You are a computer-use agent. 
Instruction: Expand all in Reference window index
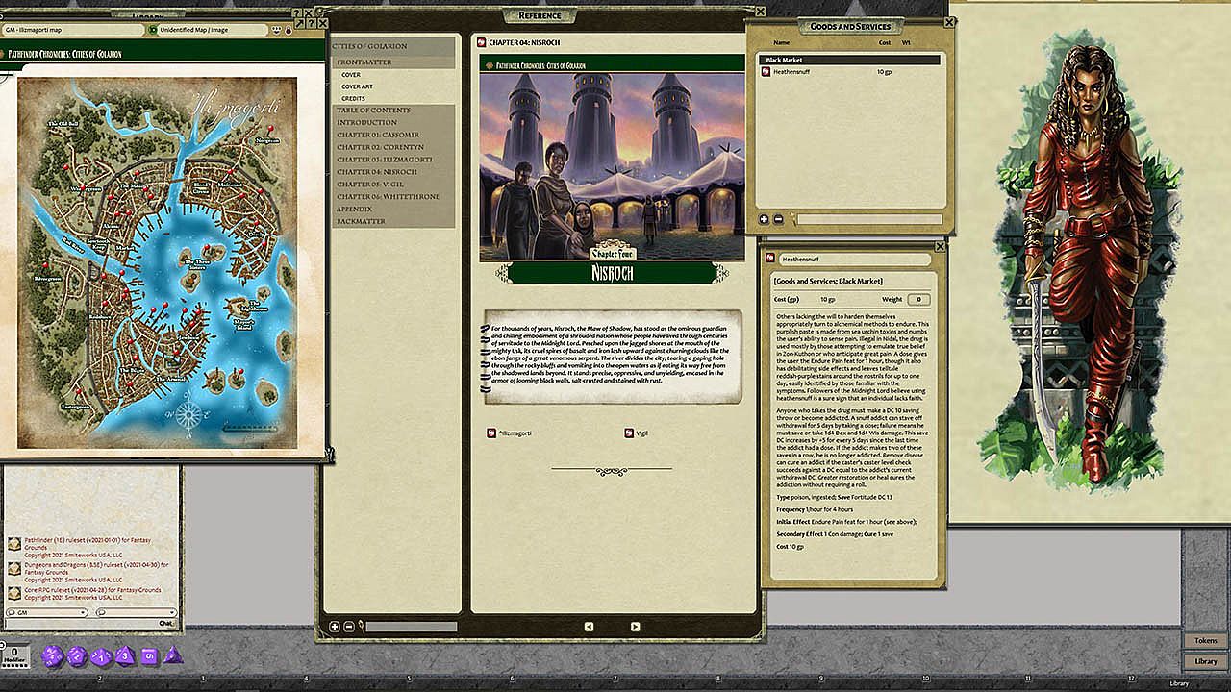tap(335, 627)
